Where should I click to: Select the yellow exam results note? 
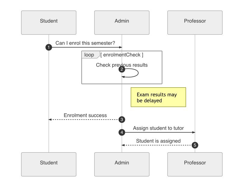coord(158,97)
